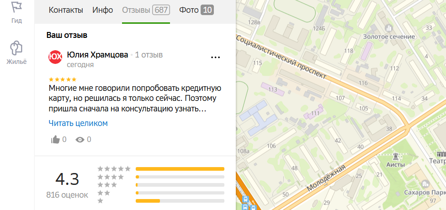The height and width of the screenshot is (210, 446).
Task: Filter by one-star rating bar
Action: (x=180, y=201)
